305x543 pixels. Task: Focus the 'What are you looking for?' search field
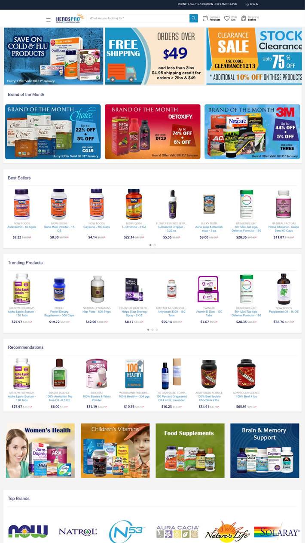138,18
